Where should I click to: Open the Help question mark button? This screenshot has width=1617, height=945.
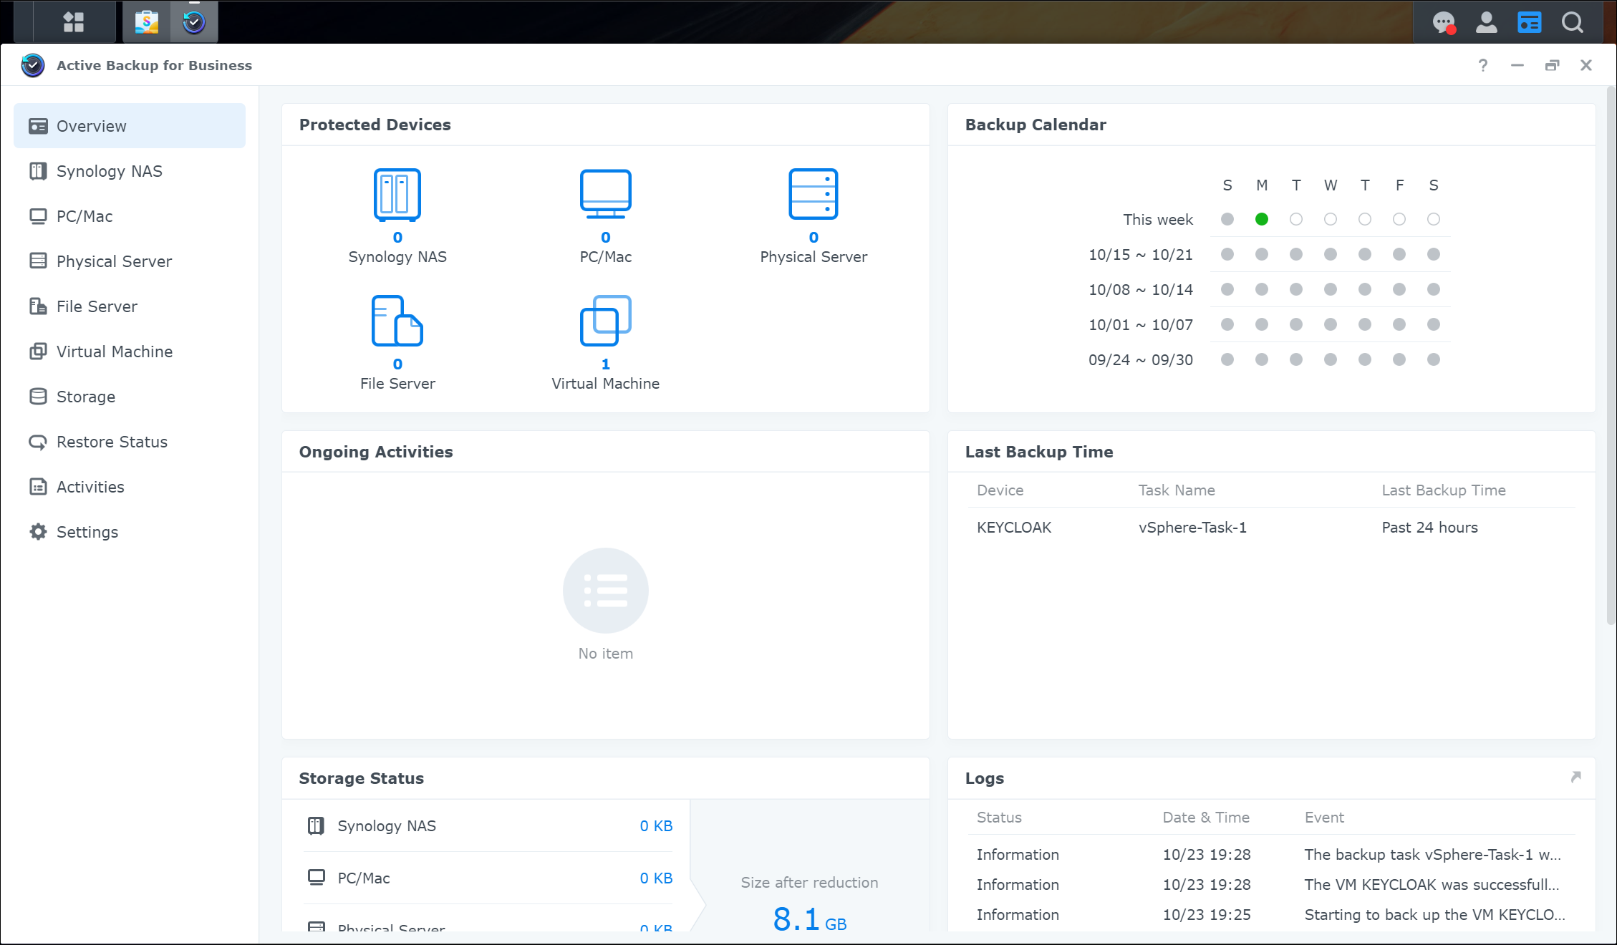click(x=1482, y=65)
